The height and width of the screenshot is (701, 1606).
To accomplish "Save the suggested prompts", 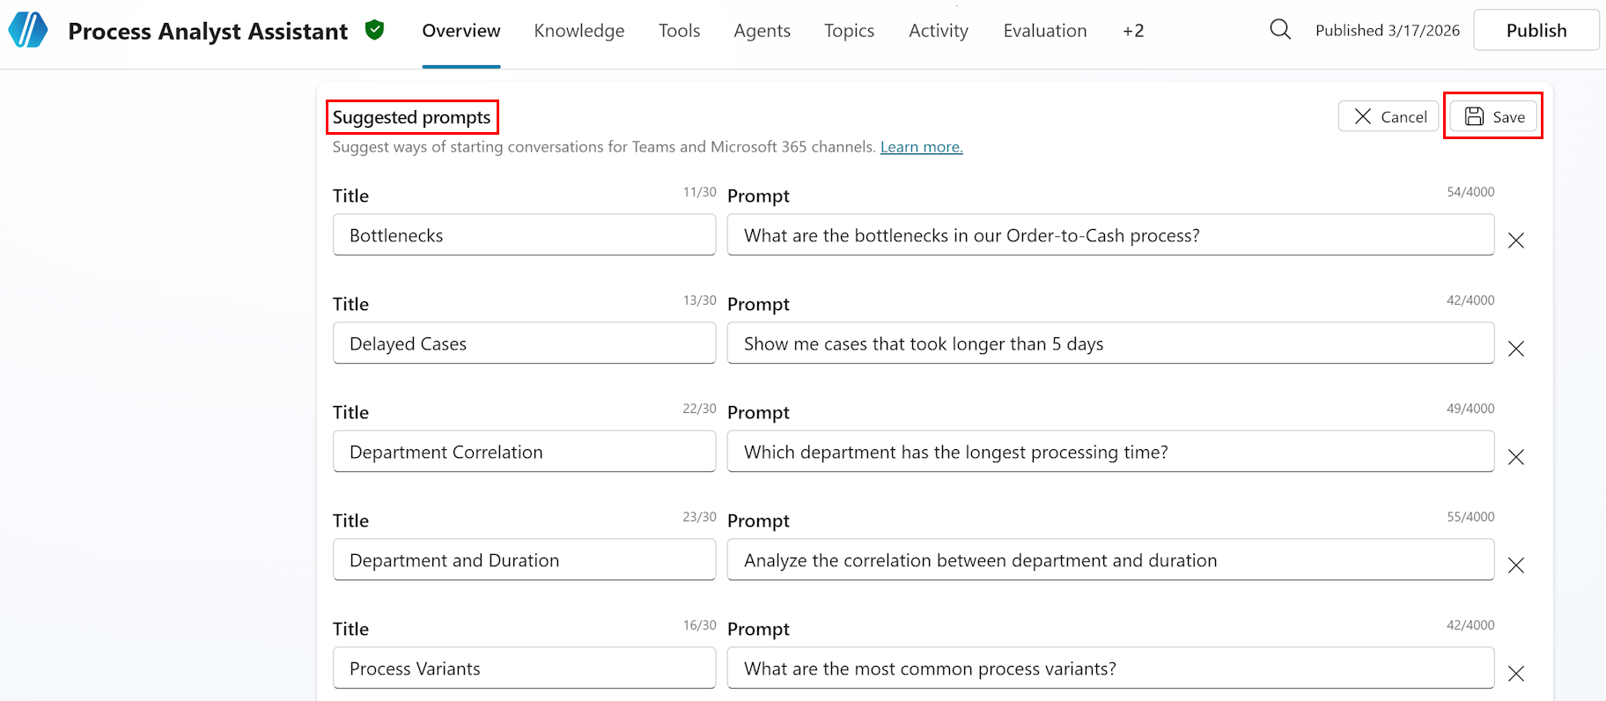I will (1494, 116).
